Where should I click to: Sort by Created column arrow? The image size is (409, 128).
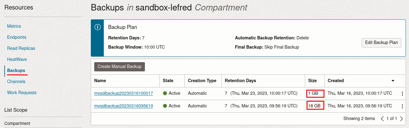[393, 81]
